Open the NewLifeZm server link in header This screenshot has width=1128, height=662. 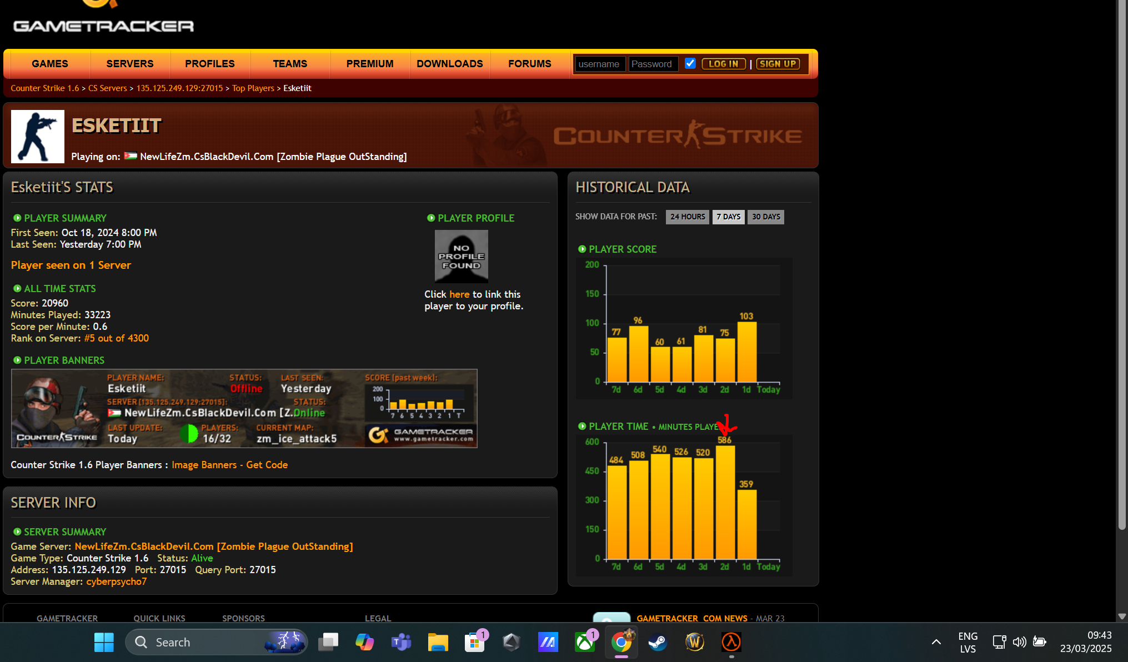point(273,157)
